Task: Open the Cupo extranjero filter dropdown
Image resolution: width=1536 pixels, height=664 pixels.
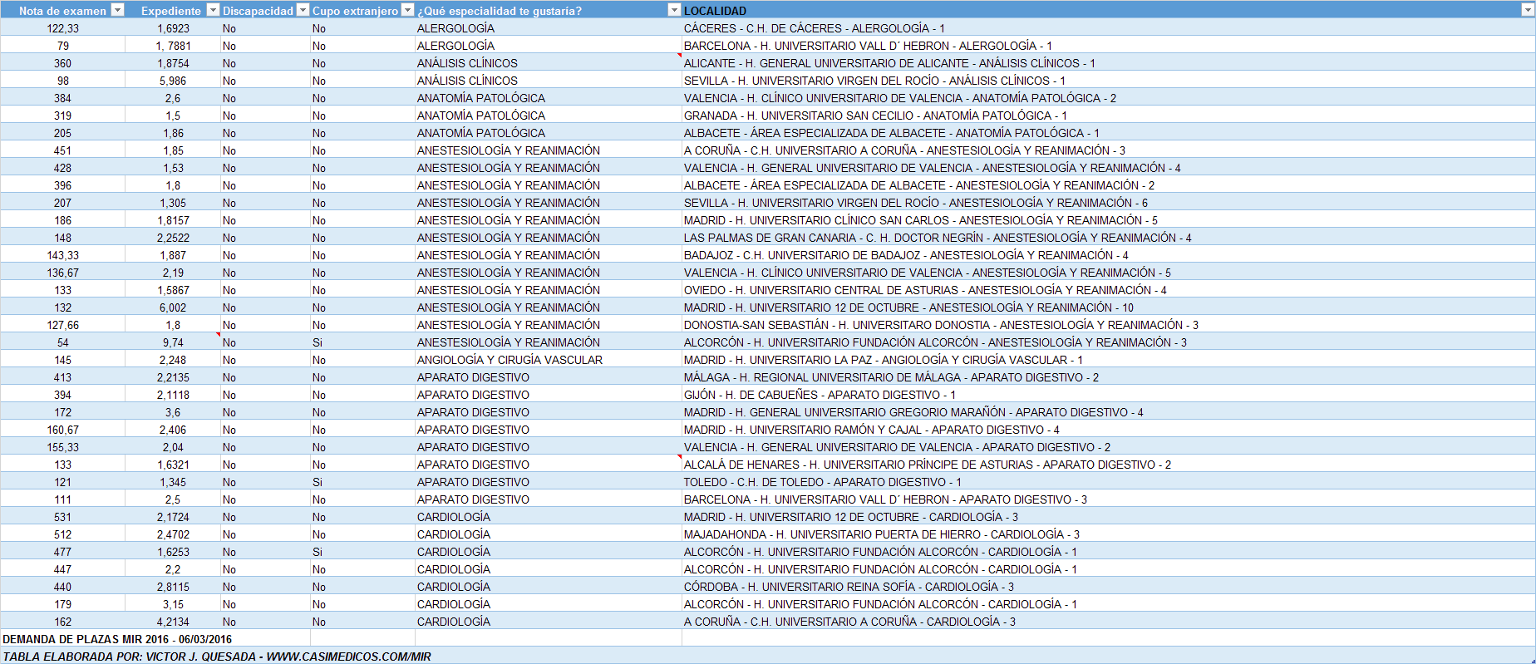Action: tap(407, 10)
